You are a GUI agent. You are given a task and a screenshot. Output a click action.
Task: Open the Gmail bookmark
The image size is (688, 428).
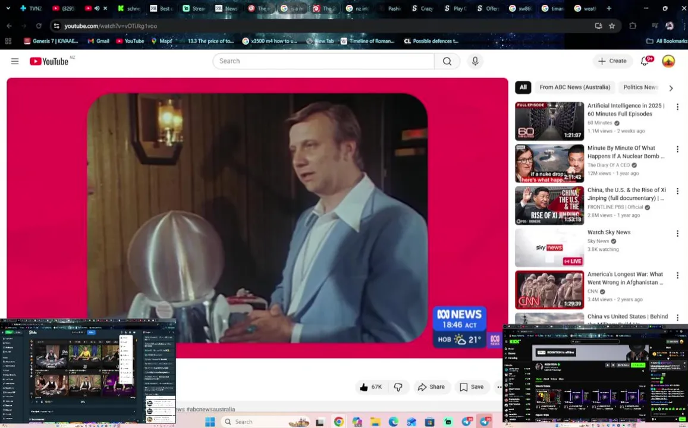pyautogui.click(x=98, y=41)
